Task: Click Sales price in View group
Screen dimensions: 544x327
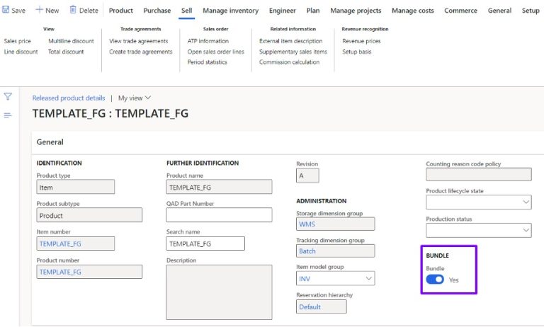Action: click(x=17, y=41)
